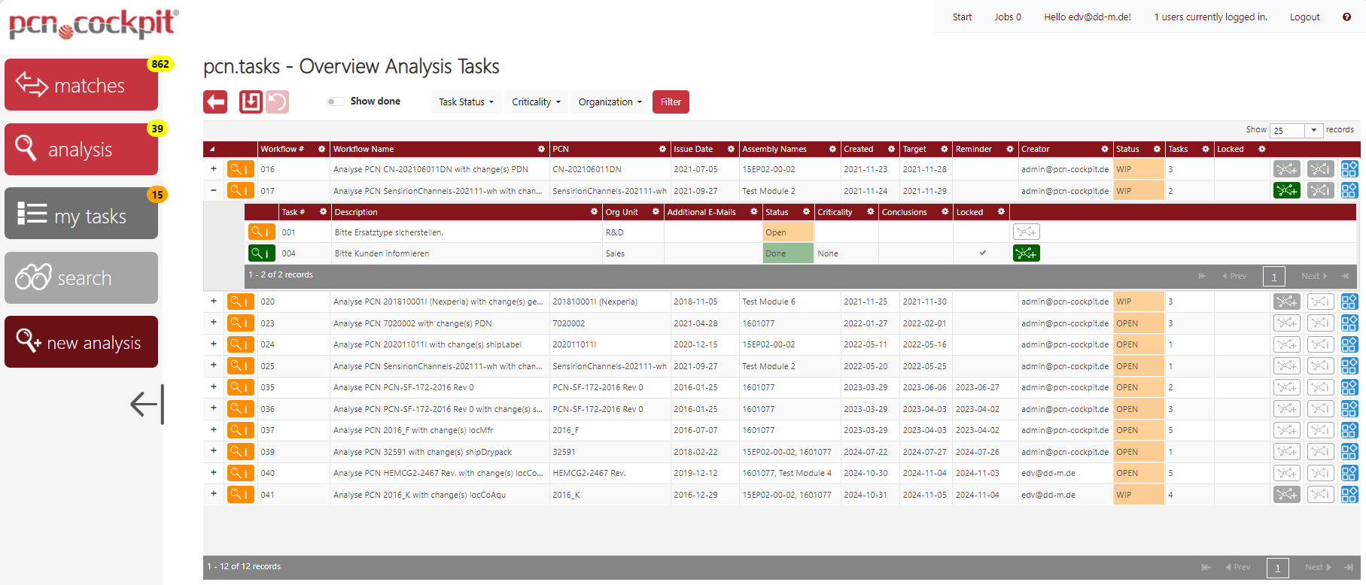1366x585 pixels.
Task: Collapse the sidebar with arrow icon
Action: (148, 404)
